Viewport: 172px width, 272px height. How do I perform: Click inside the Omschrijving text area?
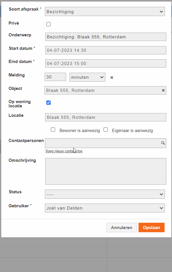coord(106,172)
